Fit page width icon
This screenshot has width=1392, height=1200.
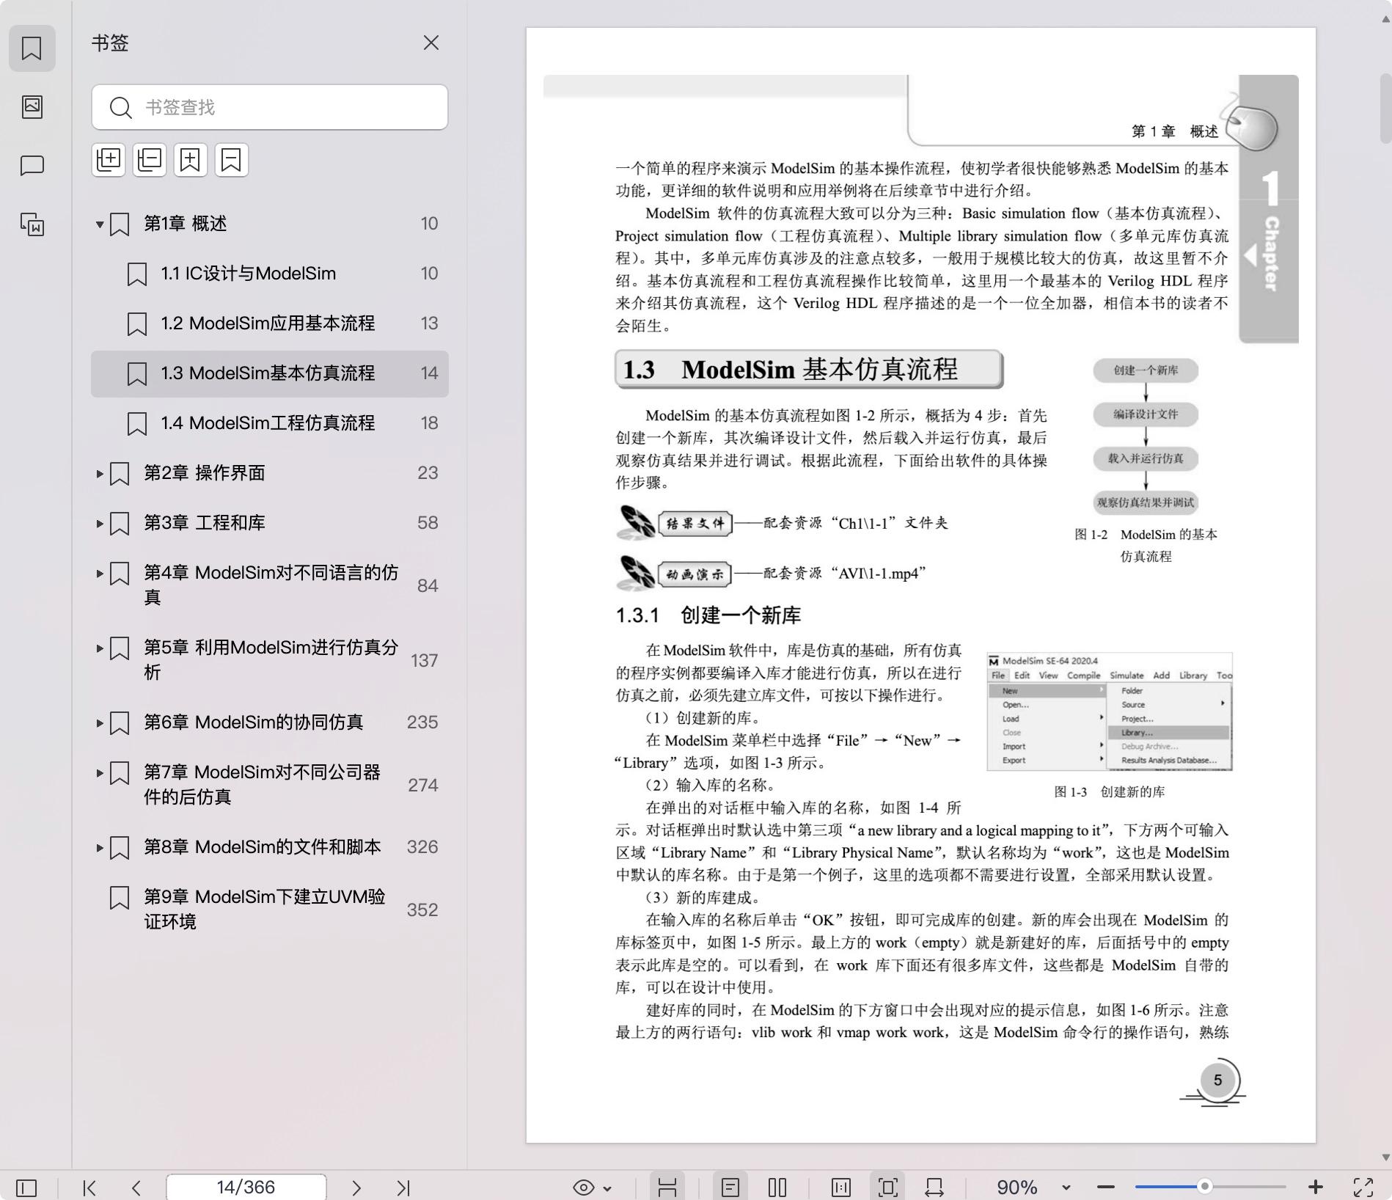point(934,1188)
